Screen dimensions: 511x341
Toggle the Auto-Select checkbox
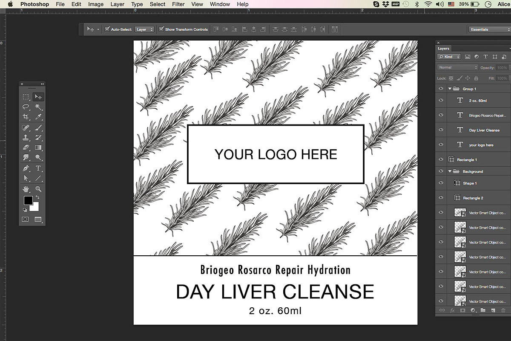(x=107, y=29)
